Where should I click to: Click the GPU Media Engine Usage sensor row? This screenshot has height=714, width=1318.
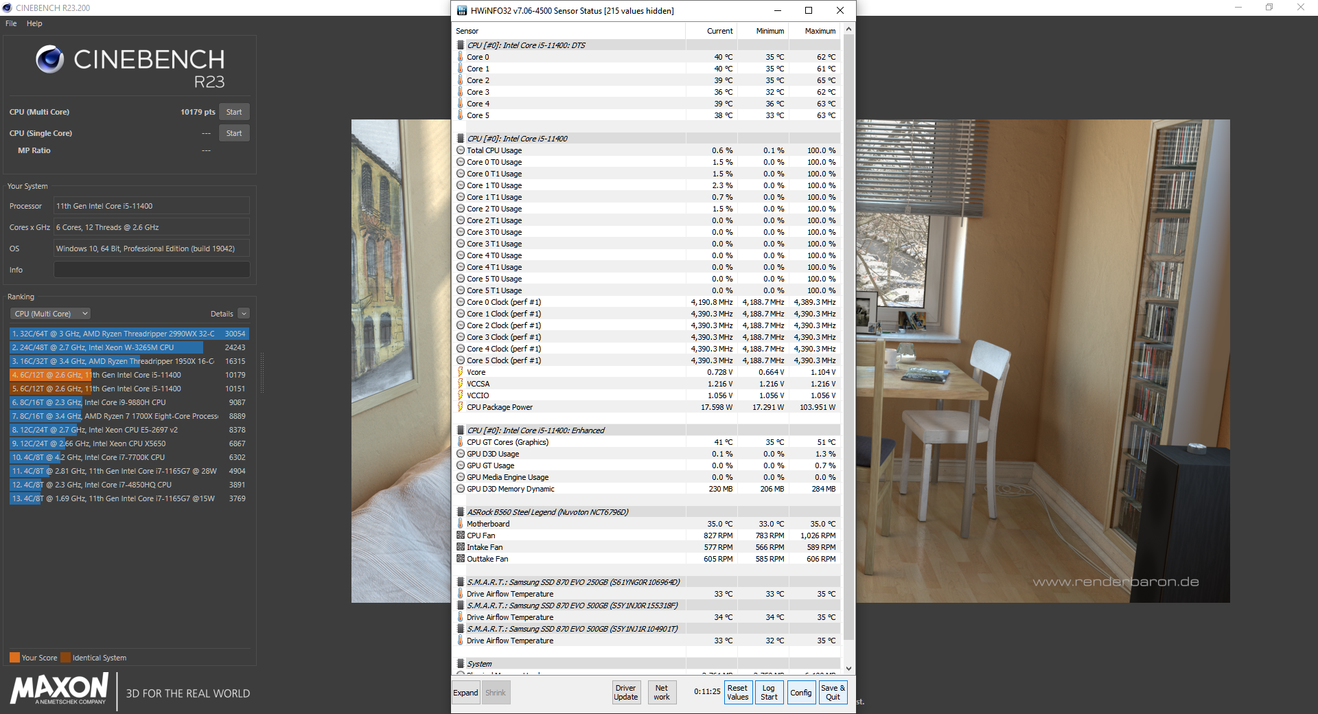tap(647, 477)
